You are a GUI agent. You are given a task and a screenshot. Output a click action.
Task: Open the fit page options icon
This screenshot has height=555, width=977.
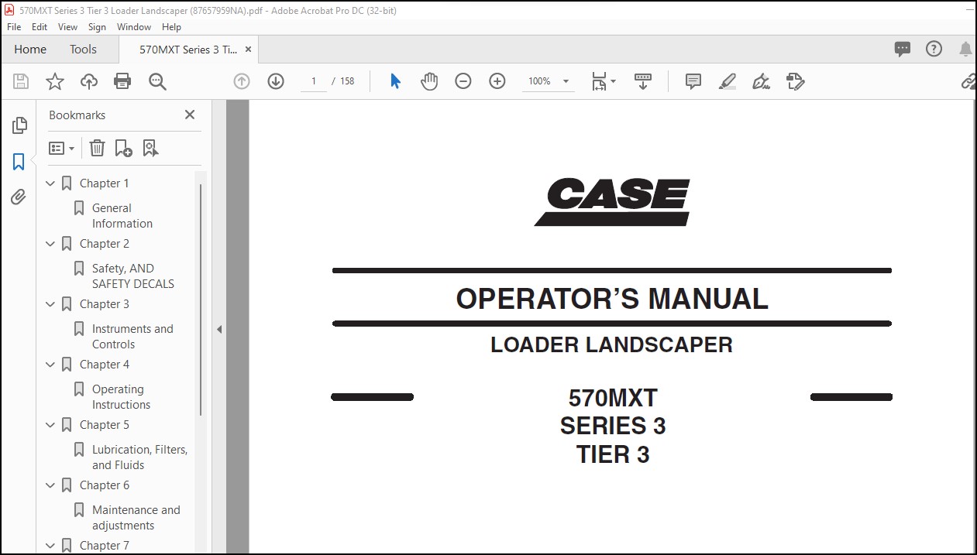click(x=604, y=81)
